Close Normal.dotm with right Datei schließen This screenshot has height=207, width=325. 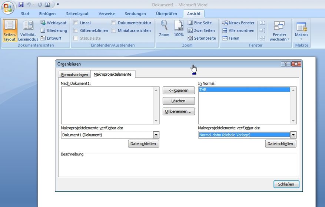[281, 144]
